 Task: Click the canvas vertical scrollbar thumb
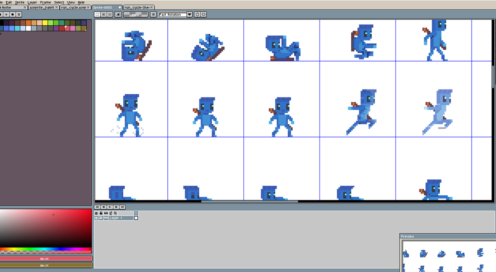pos(493,77)
